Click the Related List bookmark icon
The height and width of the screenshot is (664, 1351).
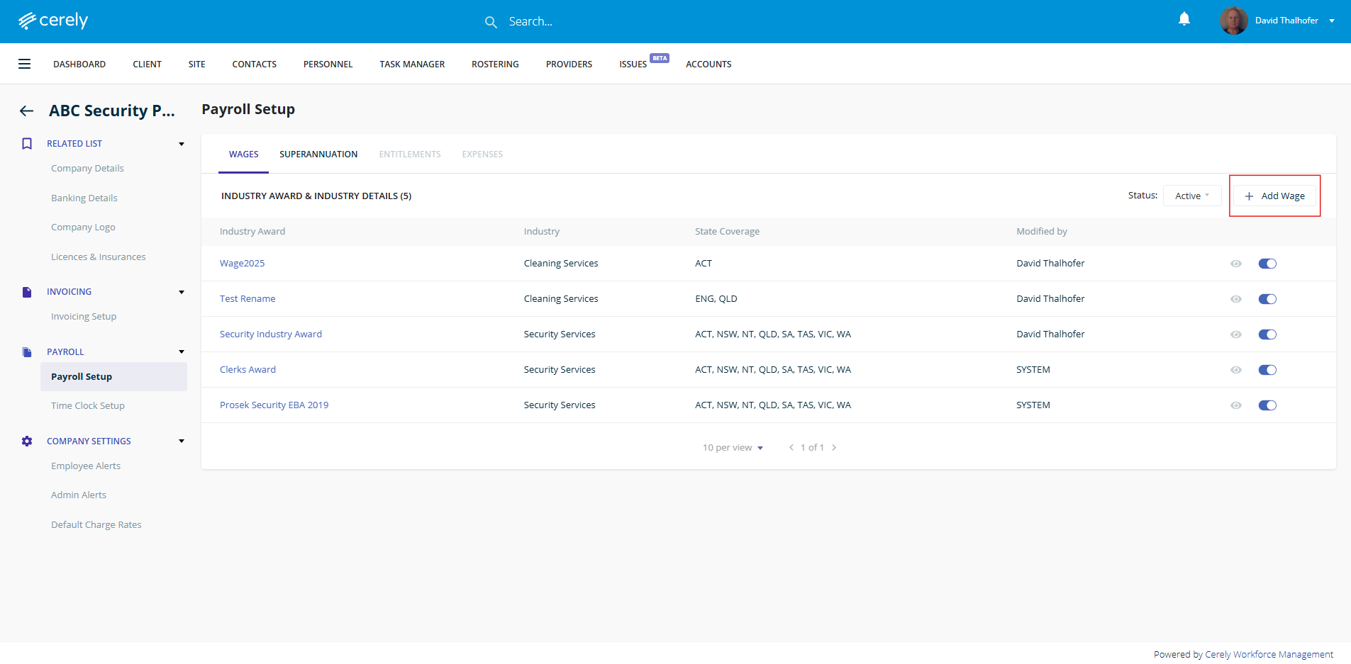[27, 144]
